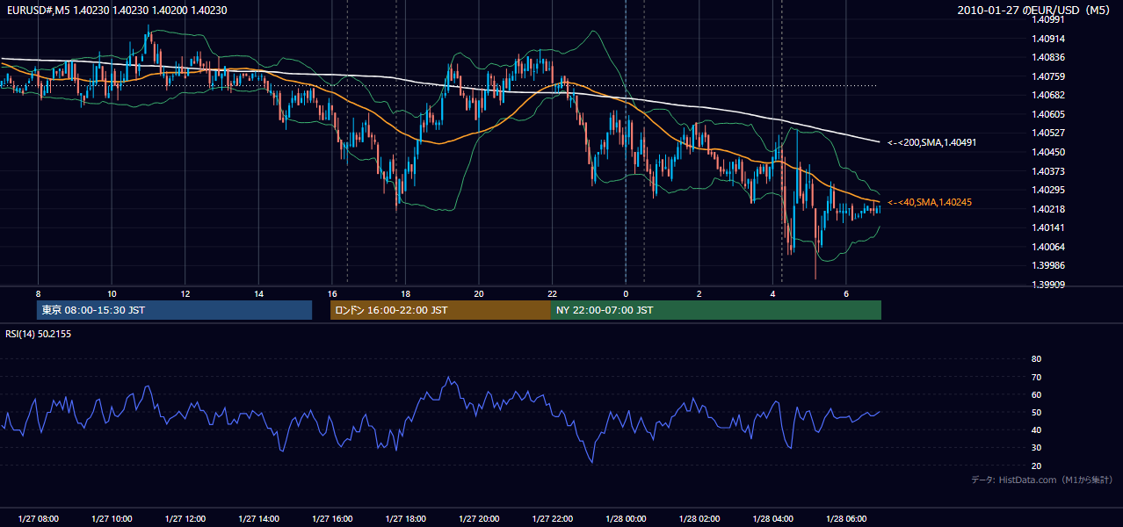This screenshot has width=1123, height=527.
Task: Click hour tick 0 under price chart
Action: pos(626,293)
